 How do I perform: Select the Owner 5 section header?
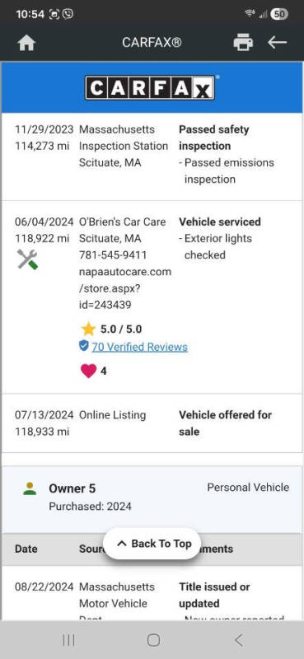(152, 499)
